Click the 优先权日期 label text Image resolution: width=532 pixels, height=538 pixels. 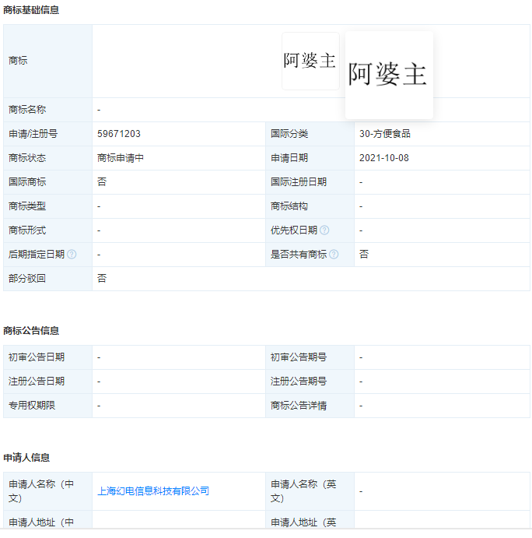294,230
